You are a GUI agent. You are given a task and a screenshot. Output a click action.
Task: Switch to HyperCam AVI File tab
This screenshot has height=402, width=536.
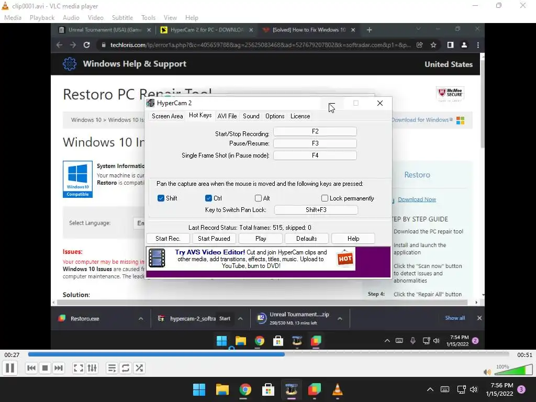click(x=227, y=116)
